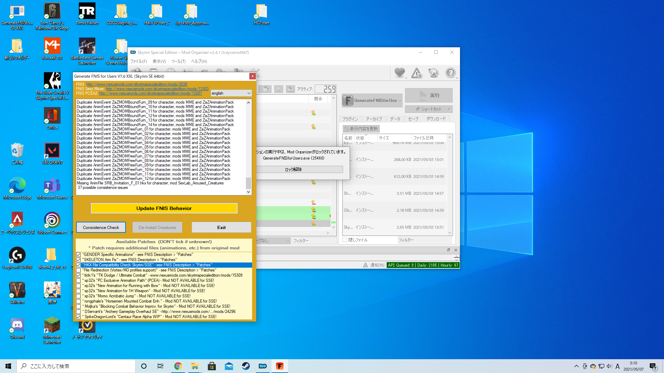Click the downloads フィルター filter field
This screenshot has height=373, width=664.
point(425,240)
